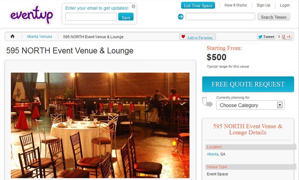Focus the email updates input field
This screenshot has width=299, height=180.
tap(91, 17)
